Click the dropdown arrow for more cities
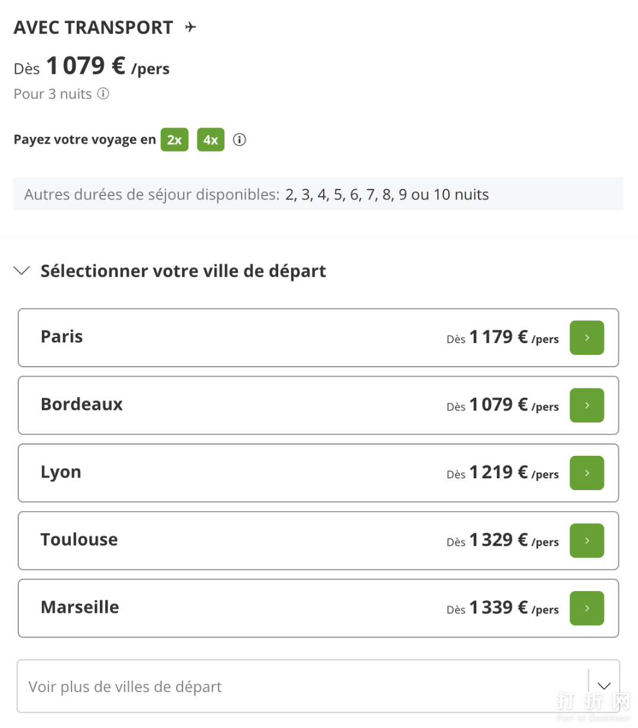 [x=604, y=686]
